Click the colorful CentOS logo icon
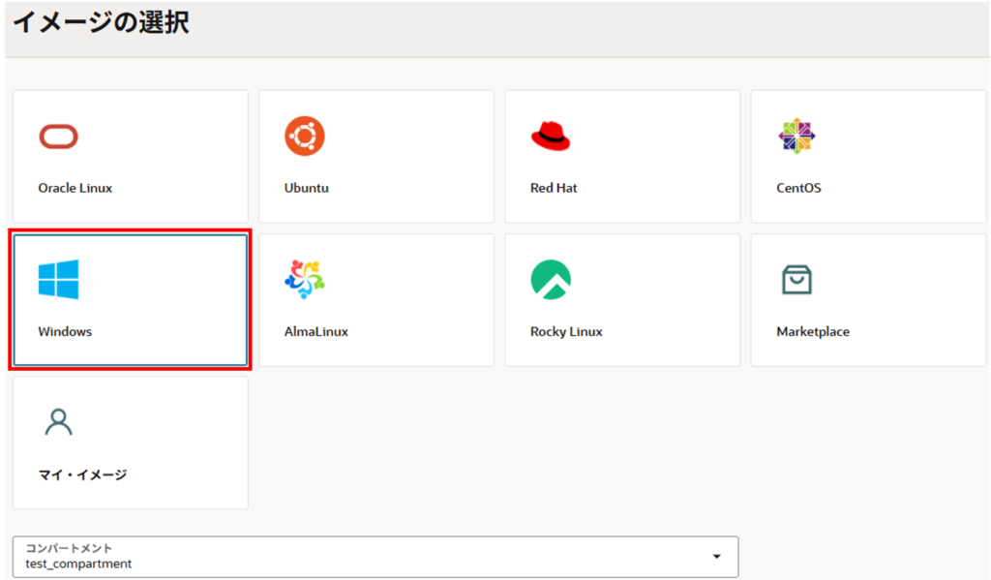Screen dimensions: 991x580 pos(797,137)
